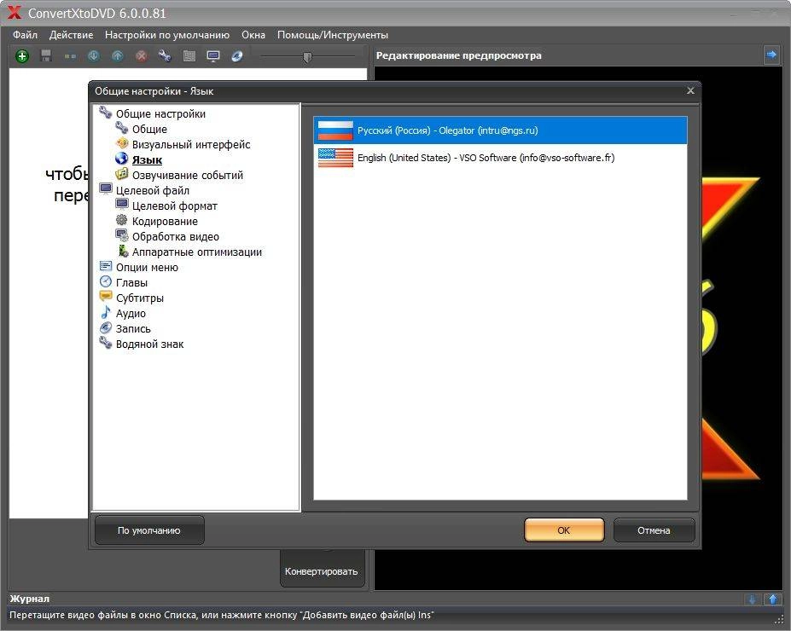
Task: Open the Файл menu
Action: [26, 35]
